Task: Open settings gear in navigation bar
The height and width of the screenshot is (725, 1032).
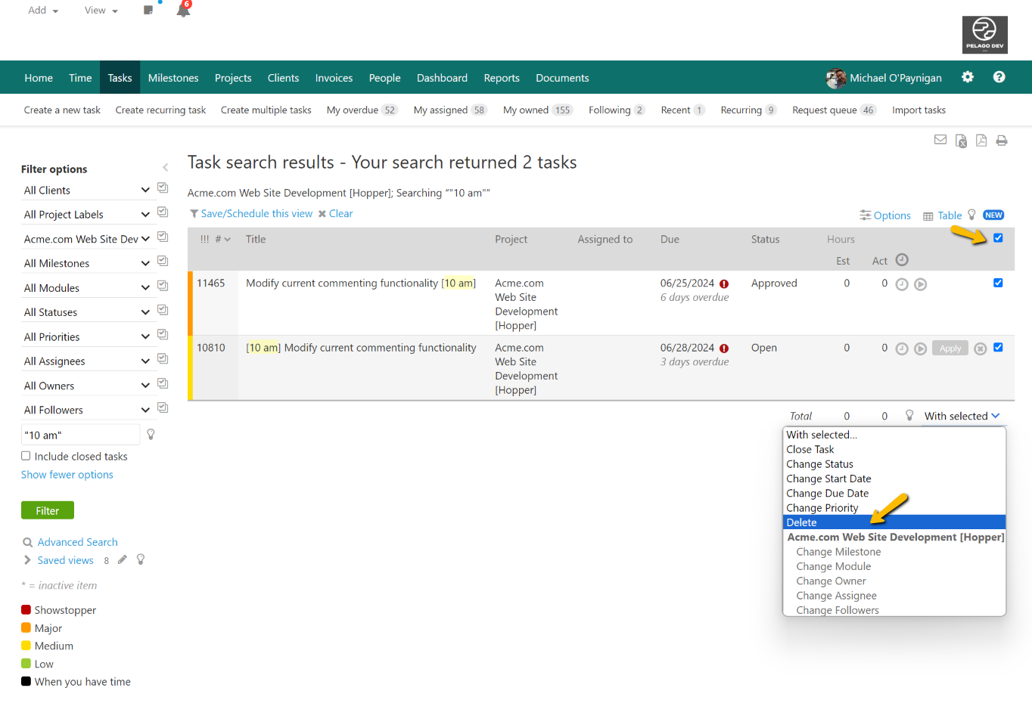Action: [x=968, y=77]
